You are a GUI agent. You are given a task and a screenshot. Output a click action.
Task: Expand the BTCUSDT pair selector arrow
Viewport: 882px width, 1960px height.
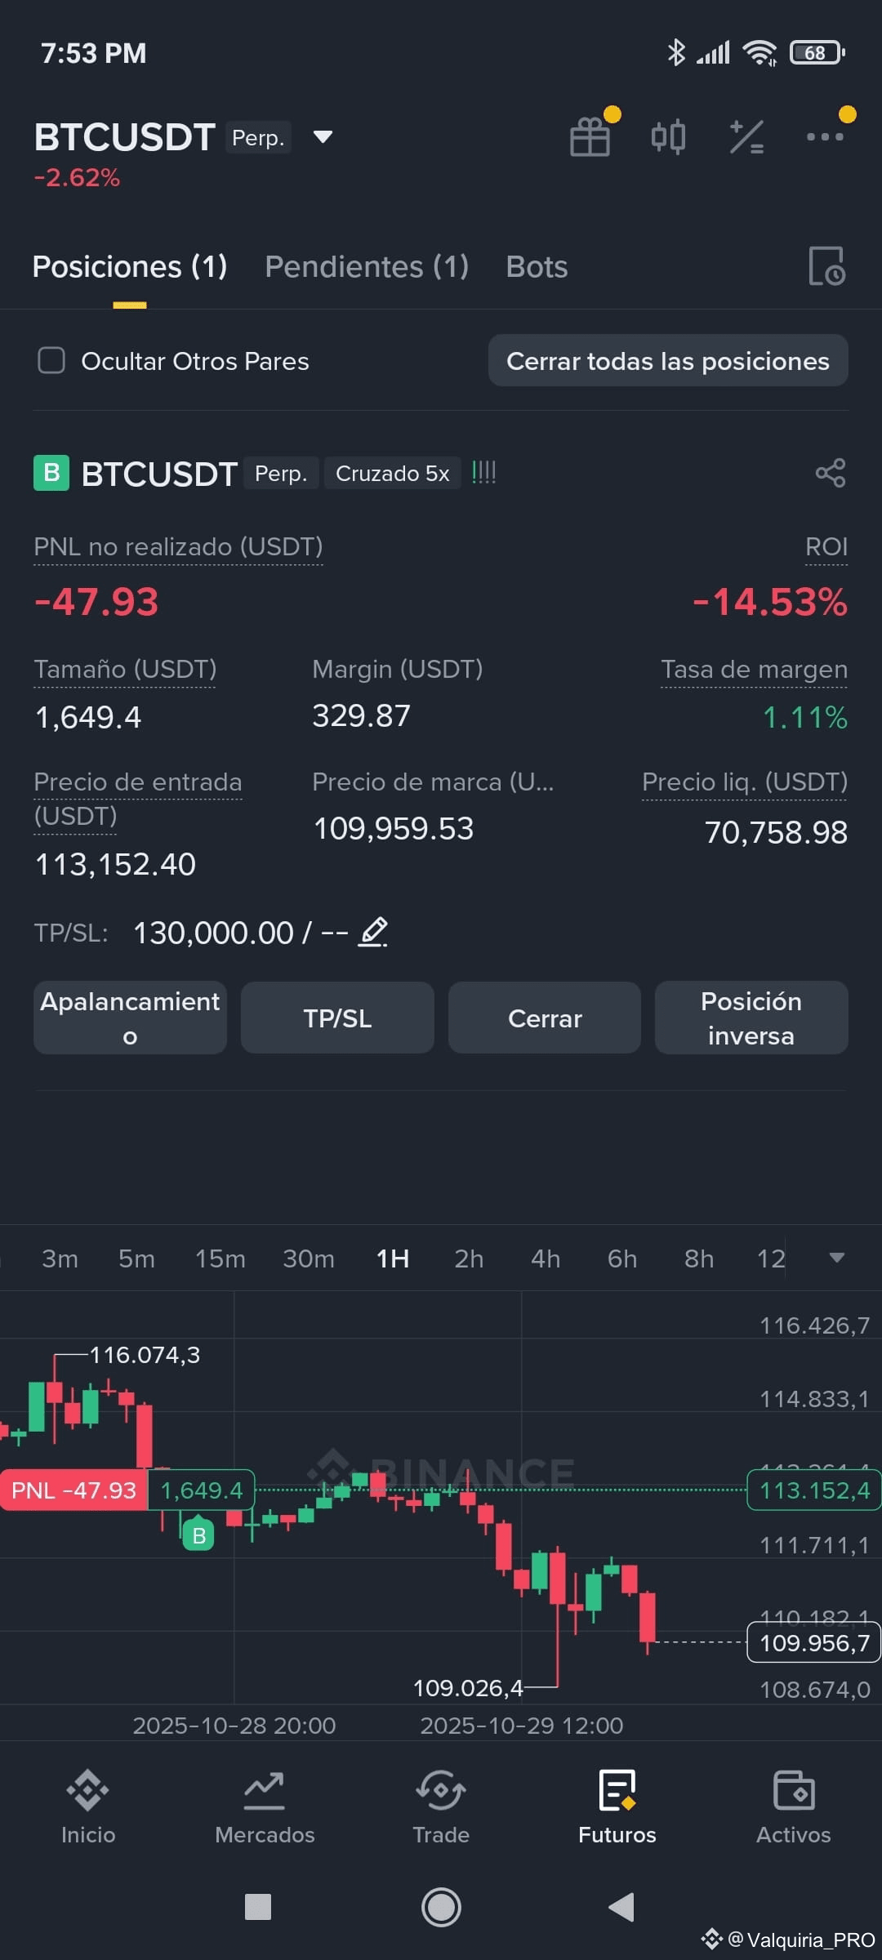click(x=323, y=136)
